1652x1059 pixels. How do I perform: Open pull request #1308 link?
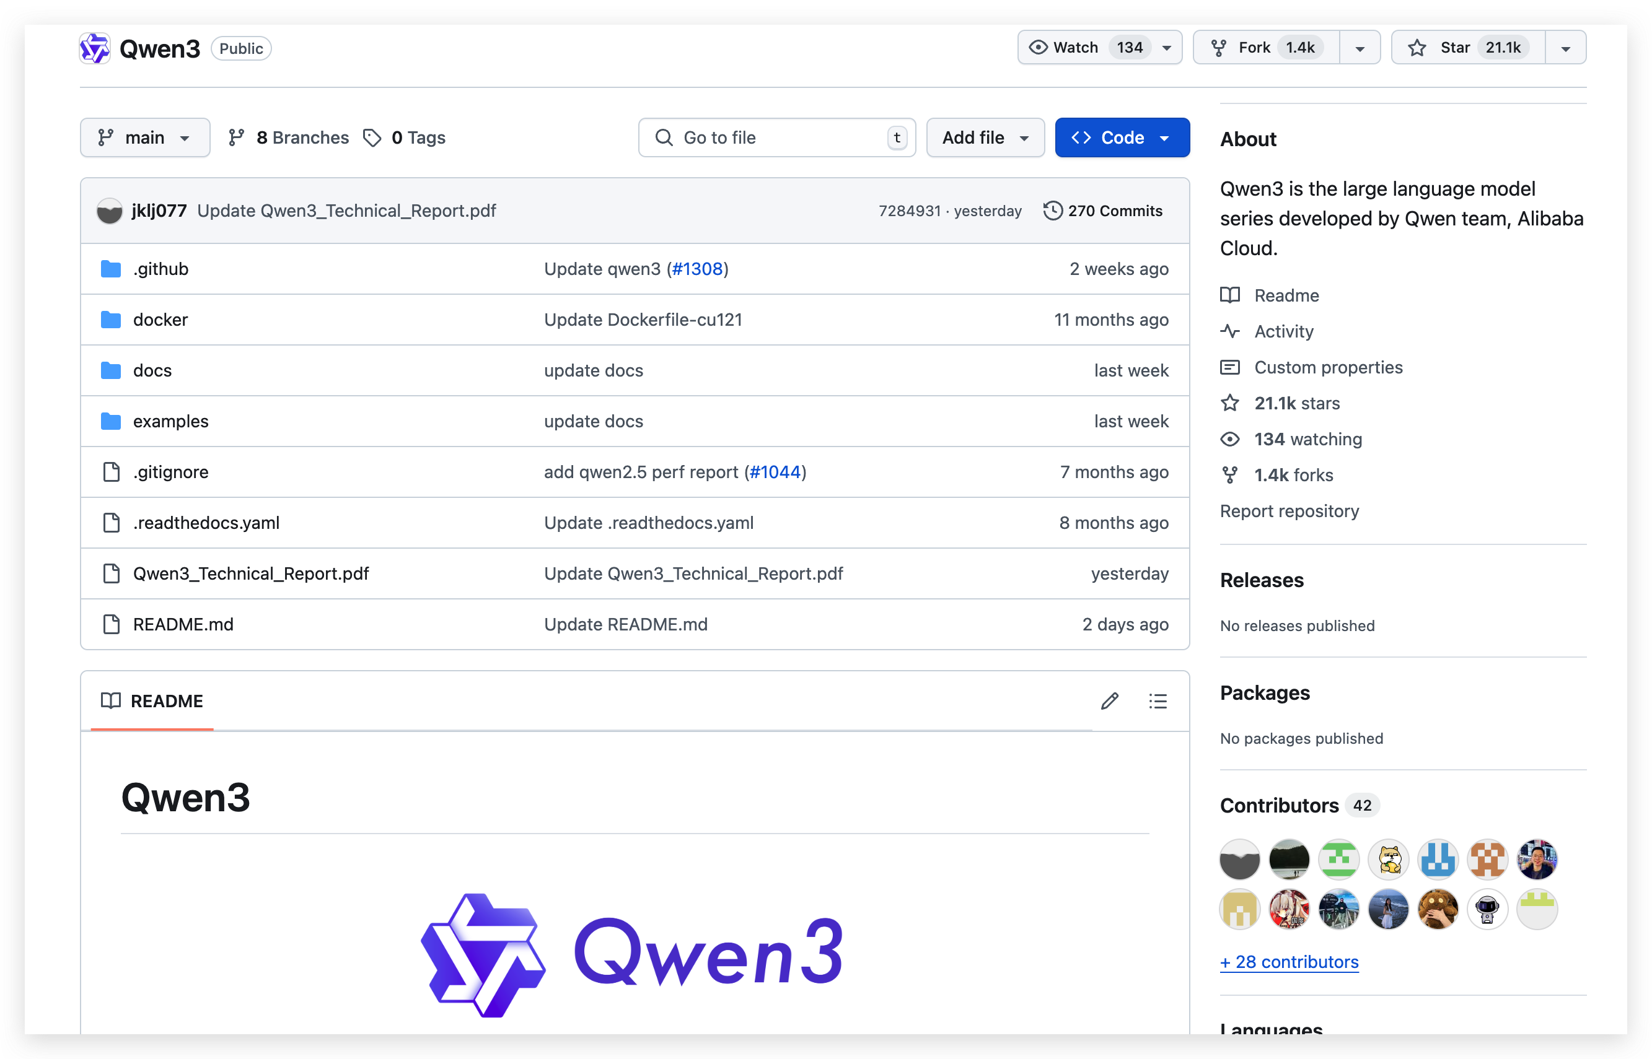tap(698, 269)
